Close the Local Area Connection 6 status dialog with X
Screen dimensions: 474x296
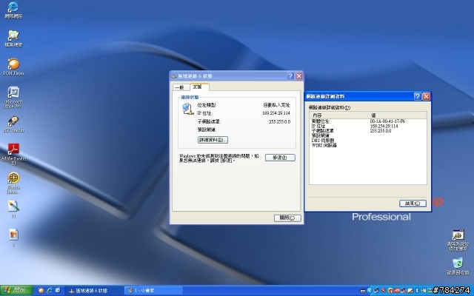(x=298, y=75)
